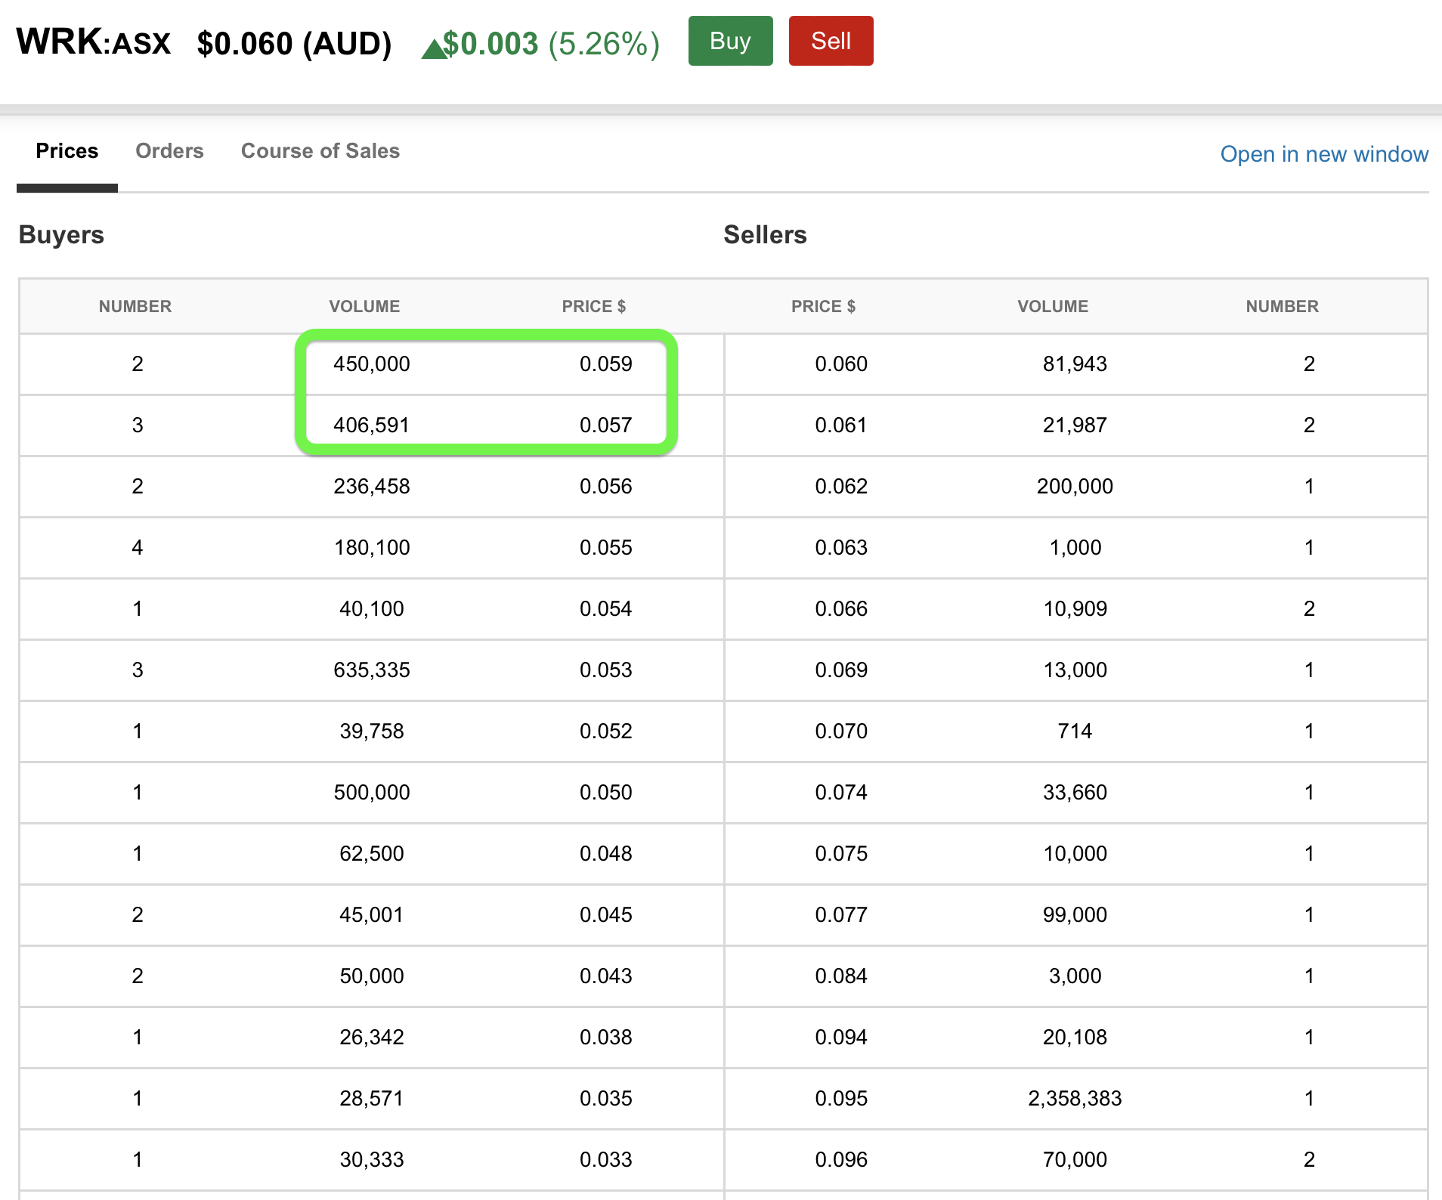Open the Course of Sales tab

pyautogui.click(x=320, y=151)
